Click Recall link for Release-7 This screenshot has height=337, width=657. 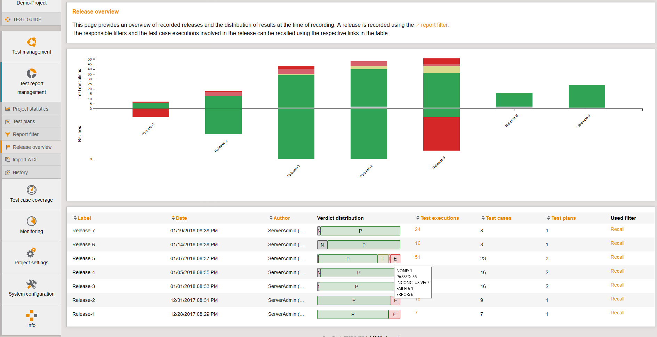coord(617,230)
